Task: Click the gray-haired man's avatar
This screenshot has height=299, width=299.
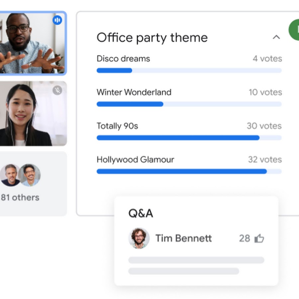Action: point(10,175)
